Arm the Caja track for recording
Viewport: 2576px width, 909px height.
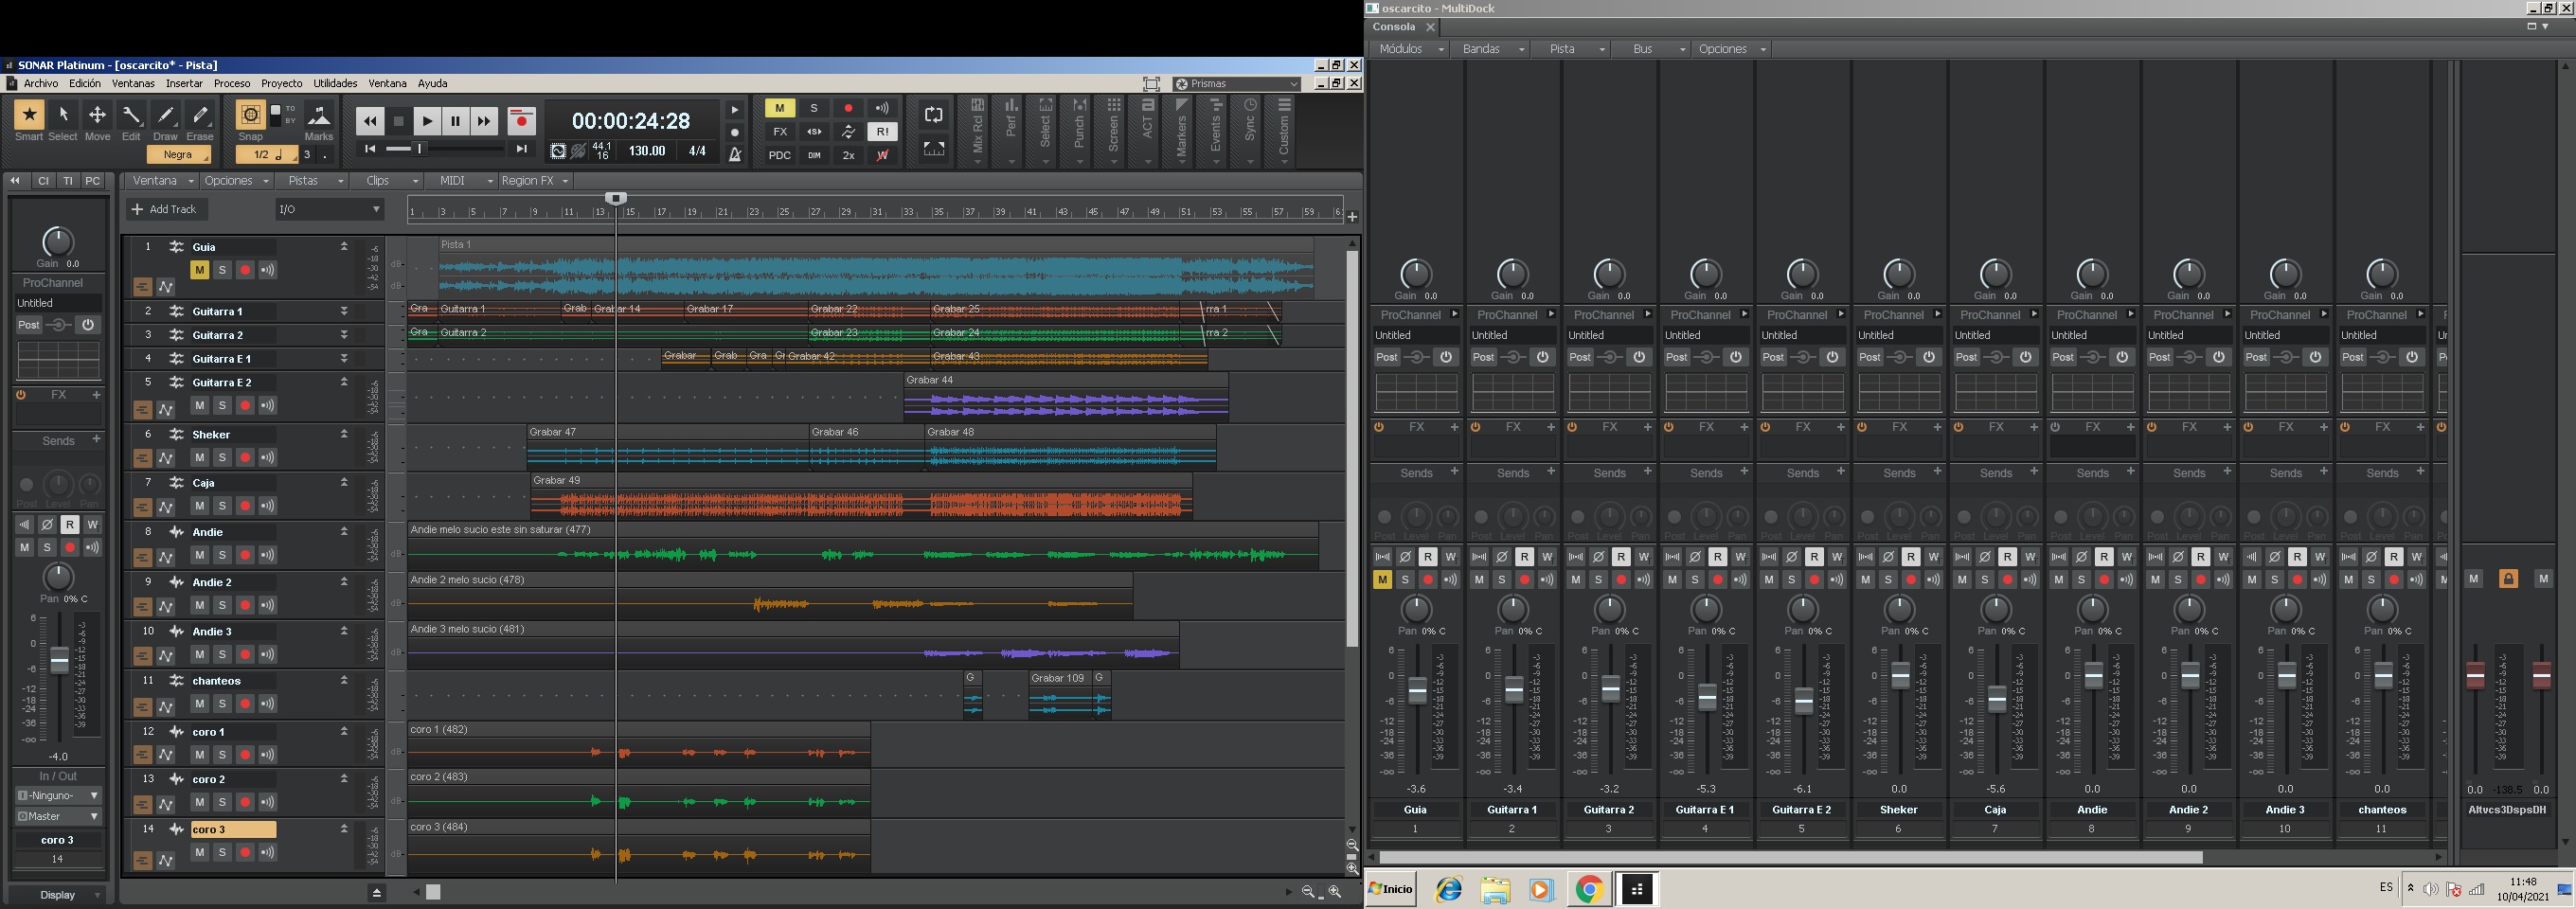click(x=245, y=506)
